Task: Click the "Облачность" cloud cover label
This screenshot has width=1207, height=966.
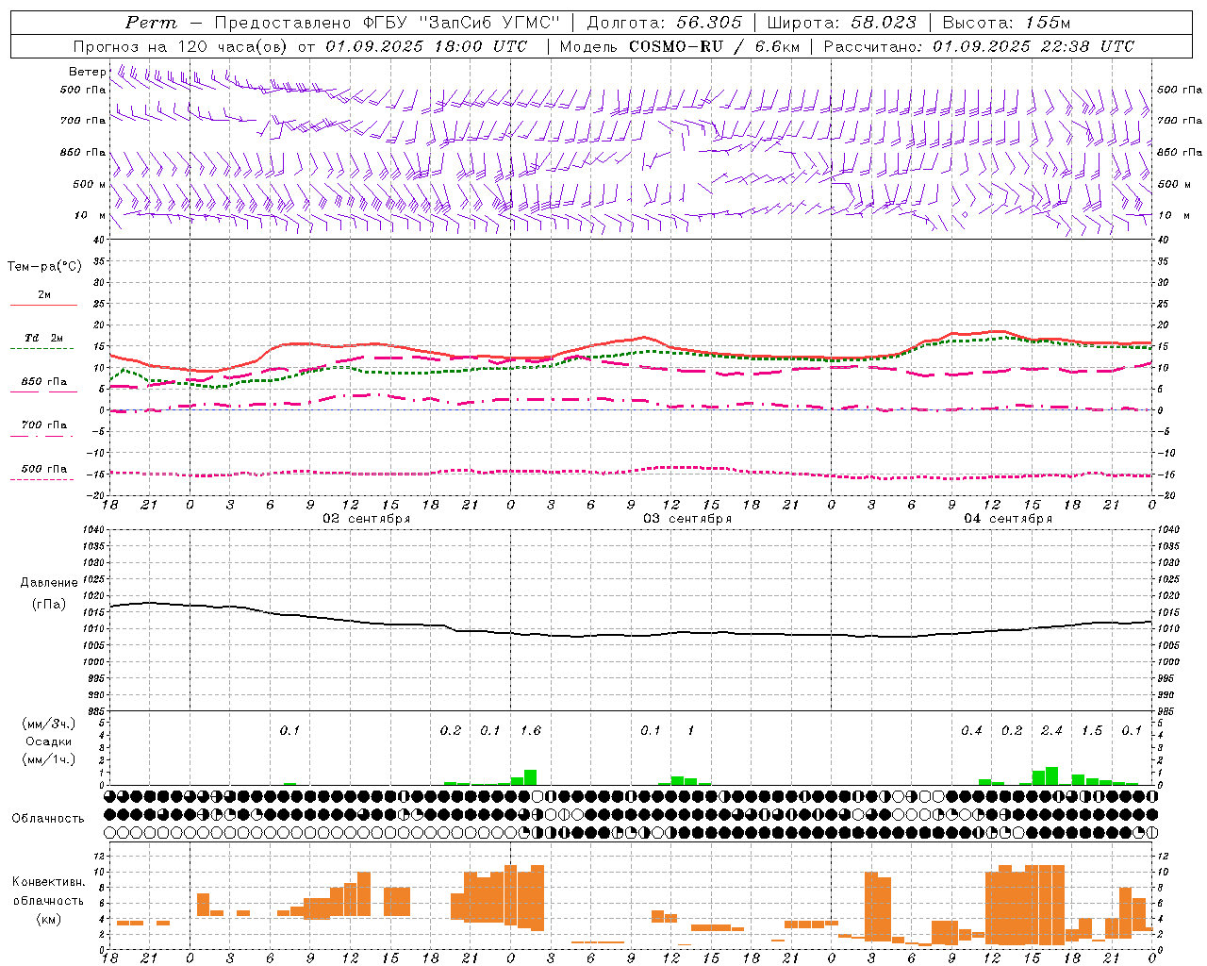Action: click(48, 819)
